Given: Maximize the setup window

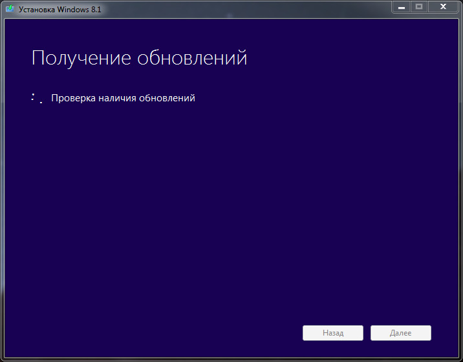Looking at the screenshot, I should 419,6.
